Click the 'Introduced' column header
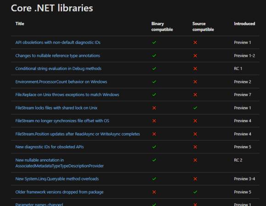266x206 pixels. pyautogui.click(x=244, y=24)
